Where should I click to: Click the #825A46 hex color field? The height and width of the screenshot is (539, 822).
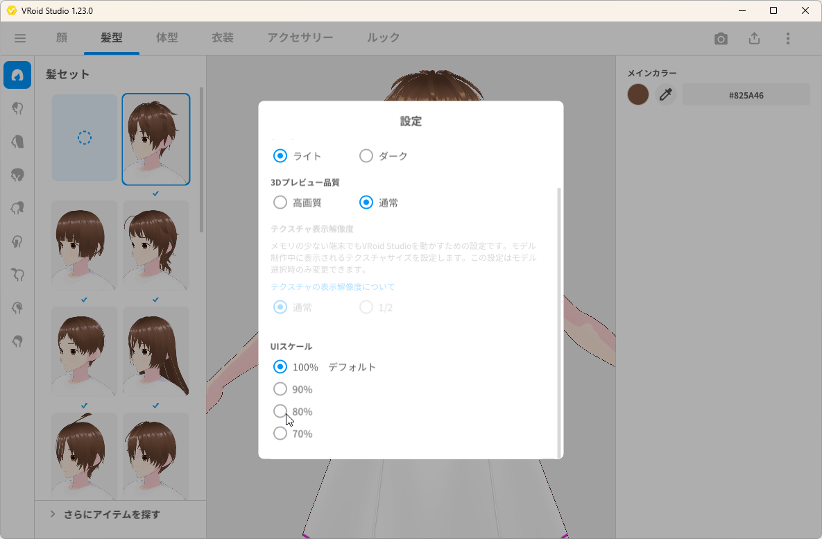[x=746, y=94]
